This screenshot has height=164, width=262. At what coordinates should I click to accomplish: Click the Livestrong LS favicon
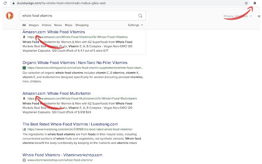tap(24, 129)
